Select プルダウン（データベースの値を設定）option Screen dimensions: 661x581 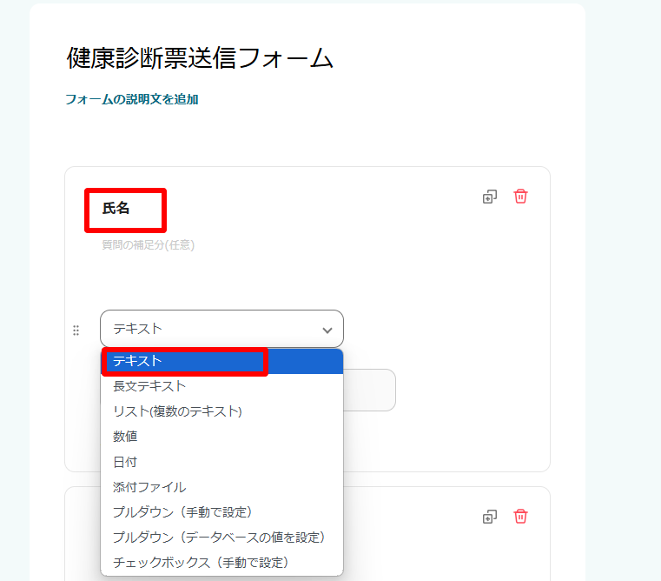tap(221, 538)
